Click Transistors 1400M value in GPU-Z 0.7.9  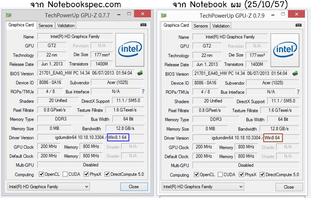click(257, 64)
